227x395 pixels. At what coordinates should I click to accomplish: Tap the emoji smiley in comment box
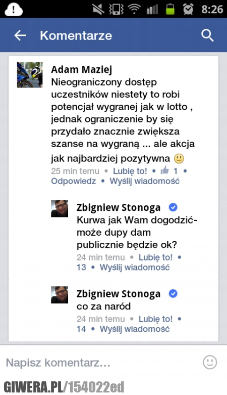(210, 362)
